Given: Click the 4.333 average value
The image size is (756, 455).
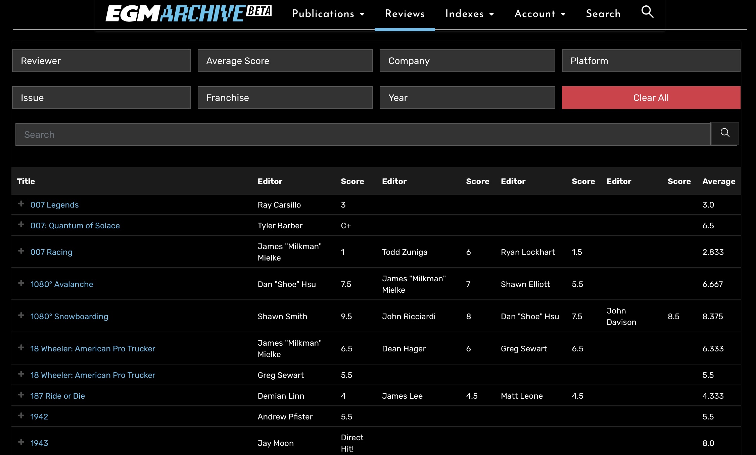Looking at the screenshot, I should tap(713, 396).
